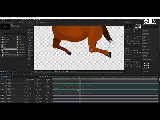
Task: Click the bottom-right arrow in anchor grid
Action: pyautogui.click(x=148, y=67)
